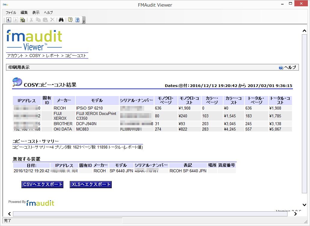This screenshot has width=310, height=226.
Task: Click the Powered By fmaudit logo
Action: [31, 203]
